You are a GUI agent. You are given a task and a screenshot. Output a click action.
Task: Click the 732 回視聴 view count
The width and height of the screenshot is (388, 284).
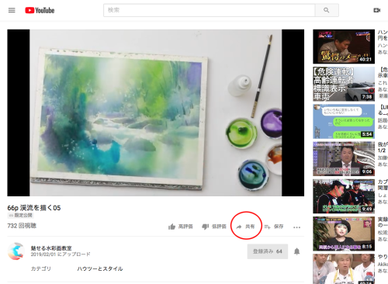click(x=22, y=226)
